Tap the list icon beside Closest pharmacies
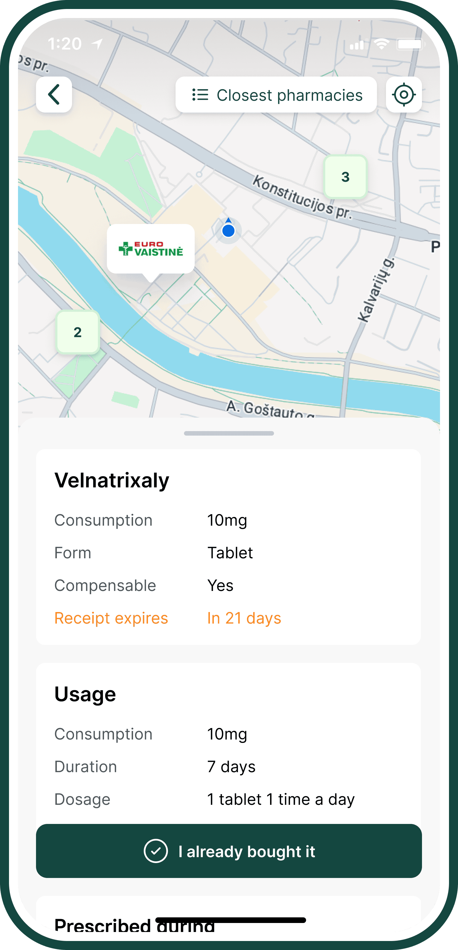The height and width of the screenshot is (950, 458). [200, 95]
